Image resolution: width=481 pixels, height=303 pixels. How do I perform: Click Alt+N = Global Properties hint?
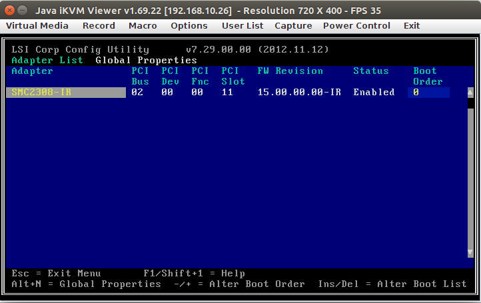(86, 284)
